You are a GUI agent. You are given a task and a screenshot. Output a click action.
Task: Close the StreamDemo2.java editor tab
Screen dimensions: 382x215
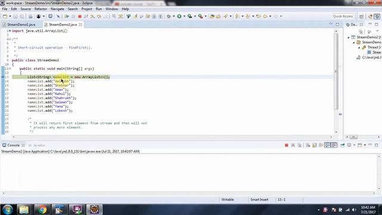(81, 24)
